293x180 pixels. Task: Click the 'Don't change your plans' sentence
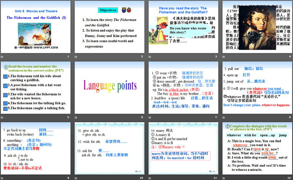coord(255,105)
